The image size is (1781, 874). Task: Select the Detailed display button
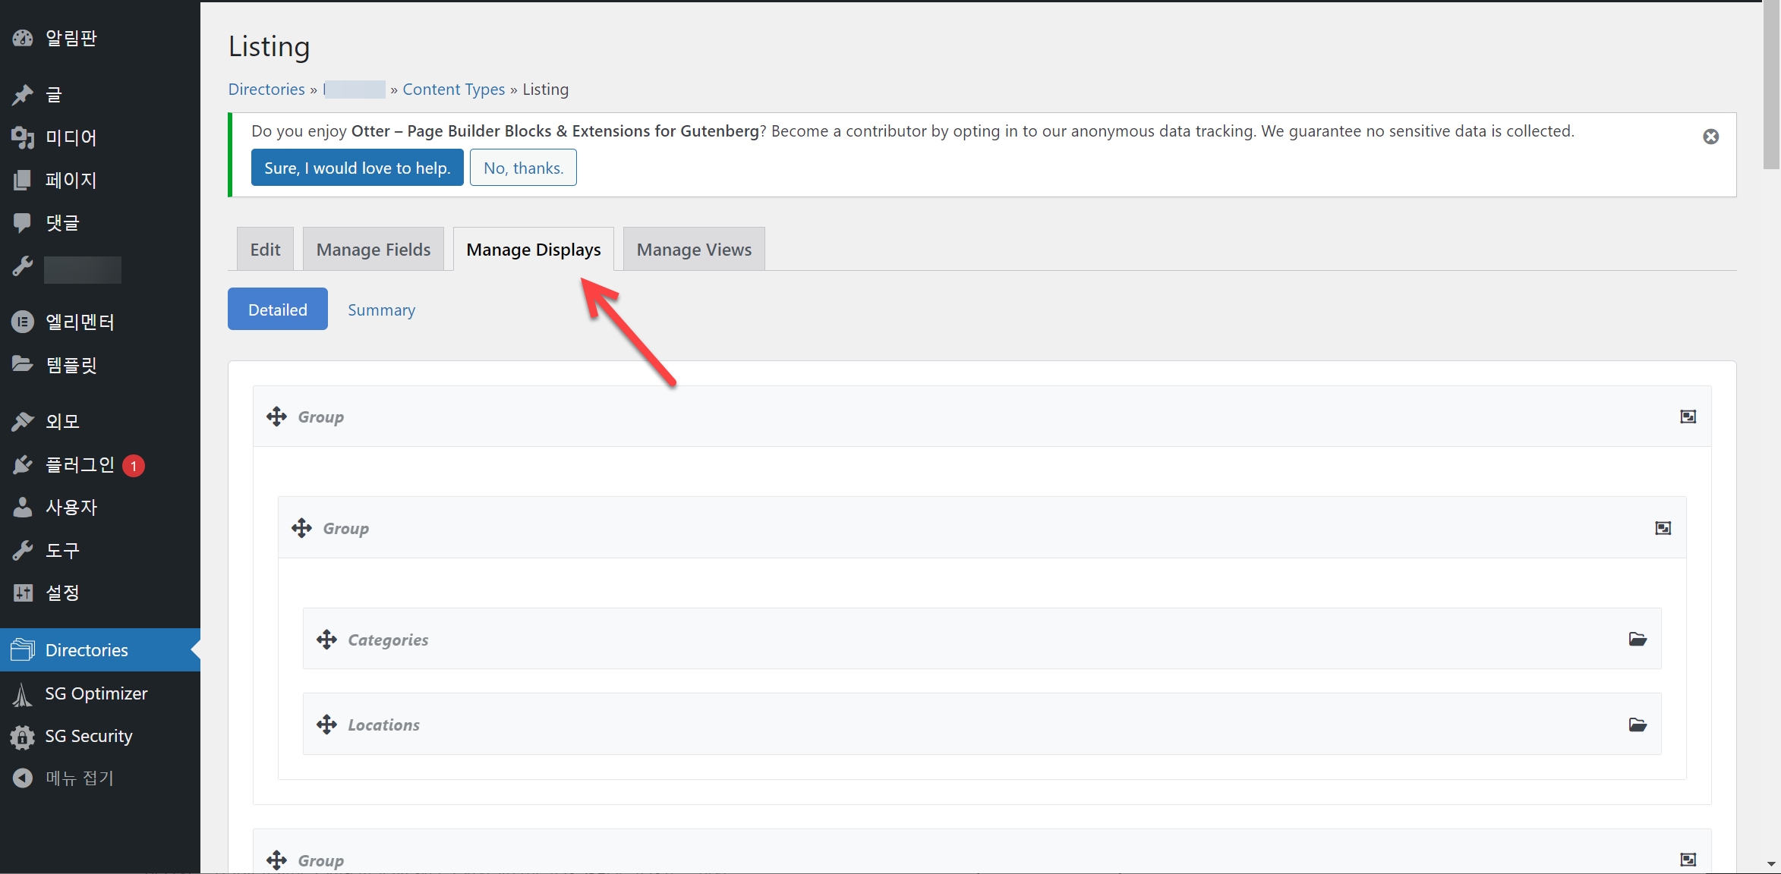277,310
